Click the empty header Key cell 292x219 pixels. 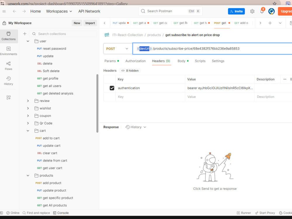(150, 97)
